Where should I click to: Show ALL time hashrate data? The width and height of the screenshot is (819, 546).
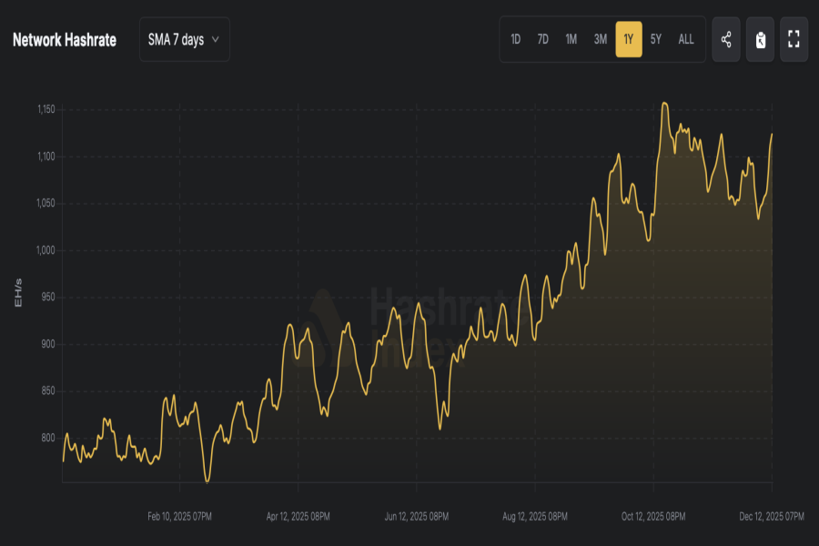[x=686, y=39]
